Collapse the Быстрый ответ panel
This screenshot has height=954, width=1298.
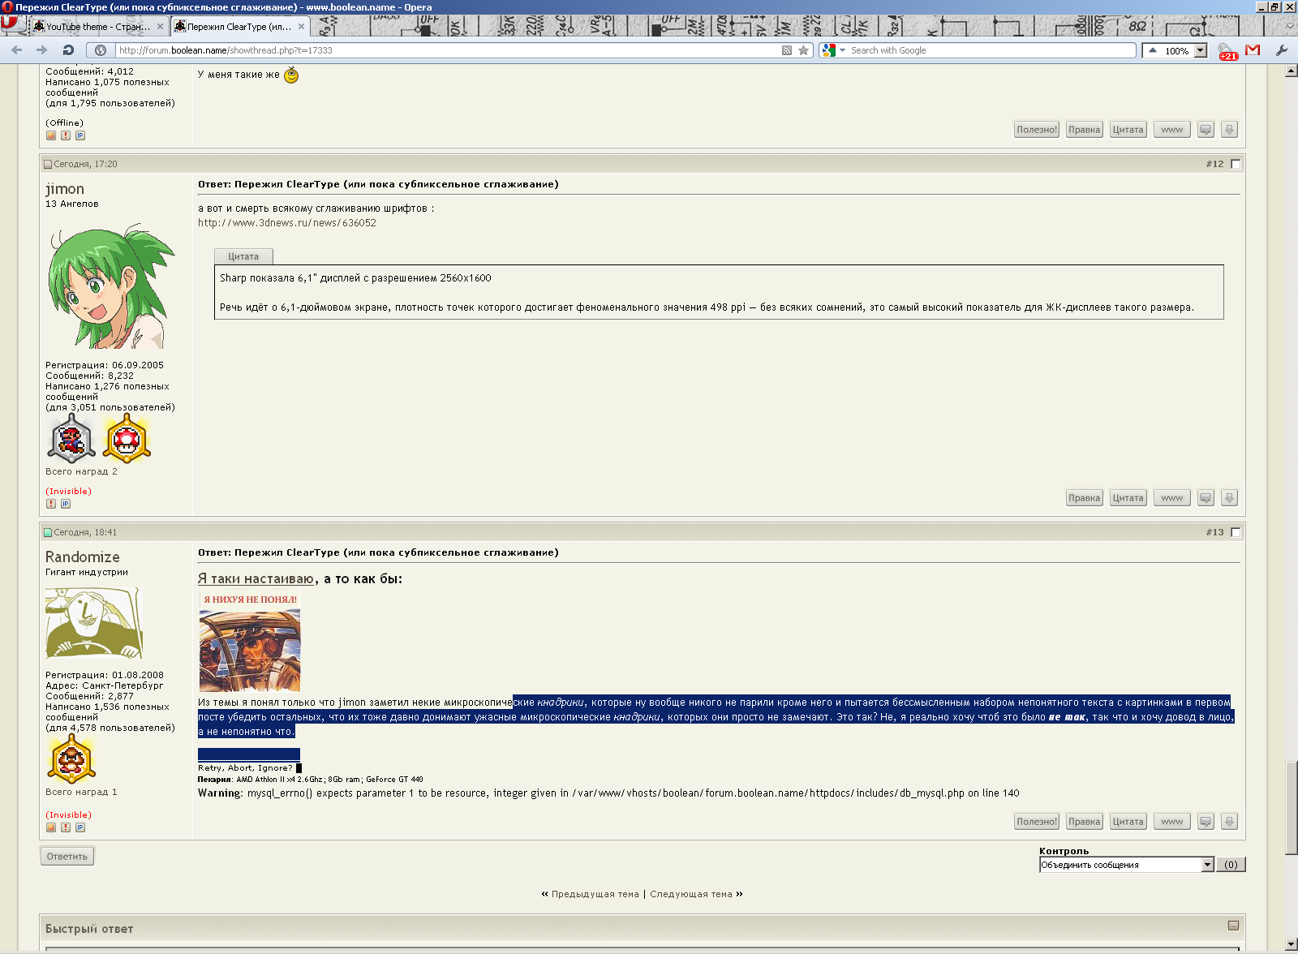[x=1233, y=926]
